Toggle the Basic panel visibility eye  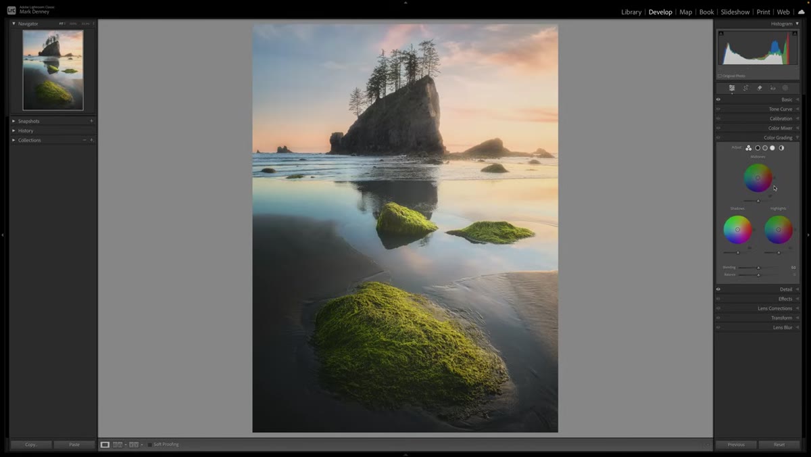pos(718,99)
